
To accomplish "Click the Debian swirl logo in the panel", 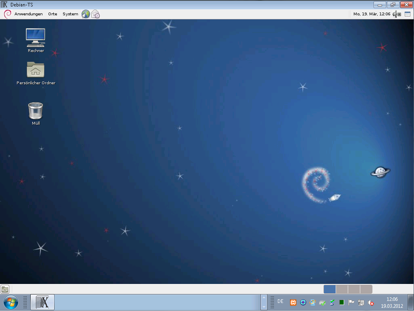I will 7,14.
